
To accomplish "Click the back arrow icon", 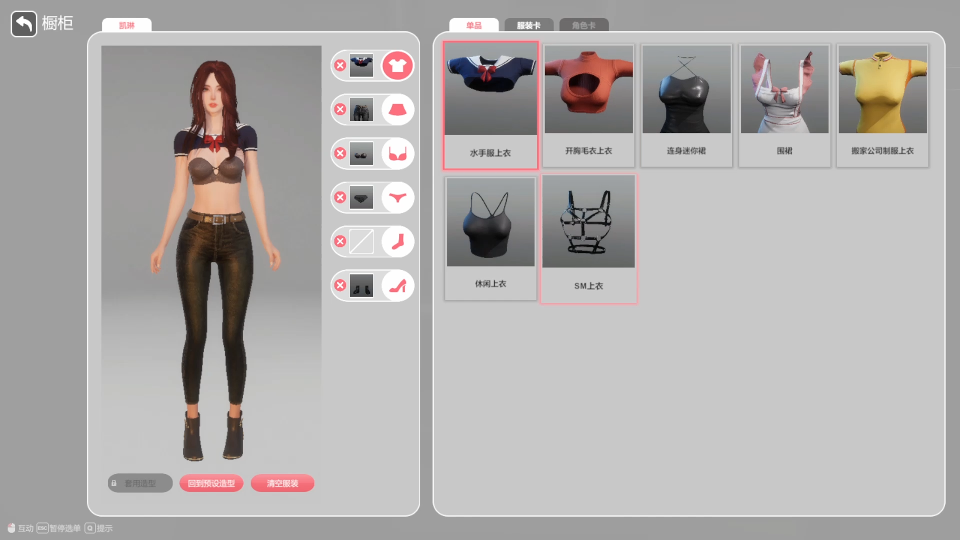I will click(x=23, y=23).
